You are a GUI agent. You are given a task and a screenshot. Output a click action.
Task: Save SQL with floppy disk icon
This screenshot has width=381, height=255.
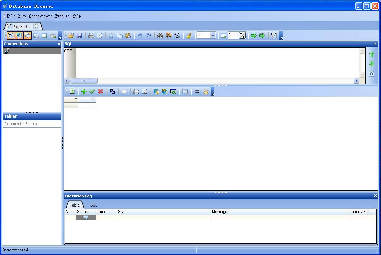79,36
